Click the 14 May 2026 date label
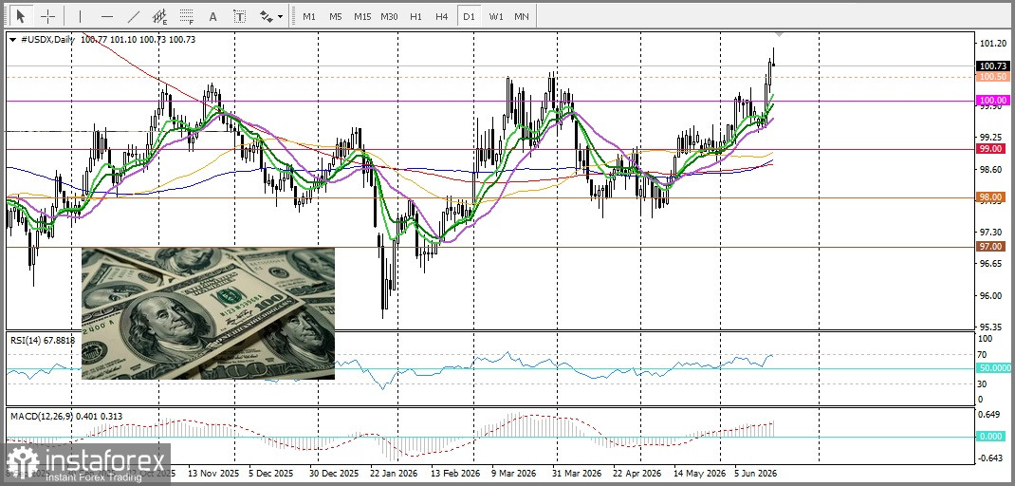Screen dimensions: 1015x486 pyautogui.click(x=698, y=474)
